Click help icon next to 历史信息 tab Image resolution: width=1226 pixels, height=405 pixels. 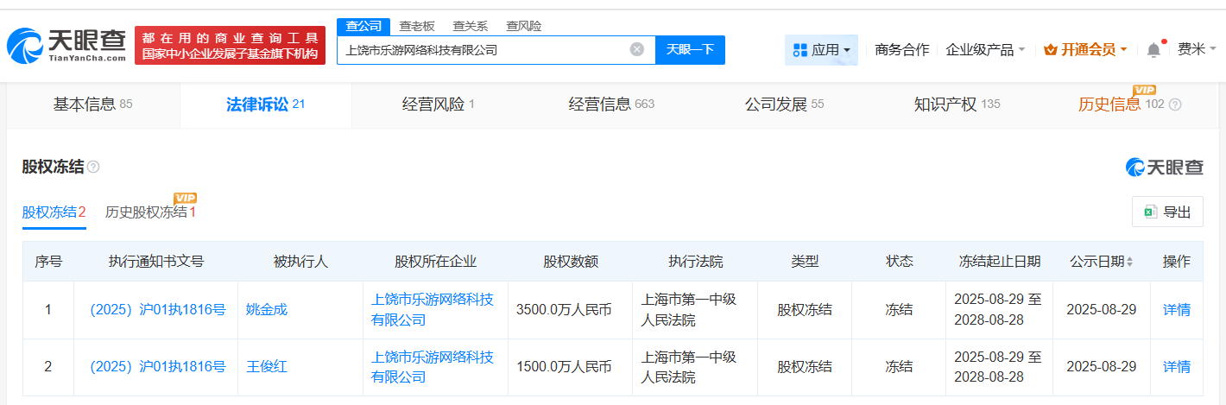click(1174, 104)
